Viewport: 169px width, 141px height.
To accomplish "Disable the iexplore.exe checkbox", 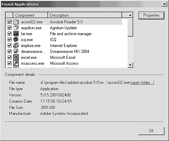I will [x=9, y=45].
